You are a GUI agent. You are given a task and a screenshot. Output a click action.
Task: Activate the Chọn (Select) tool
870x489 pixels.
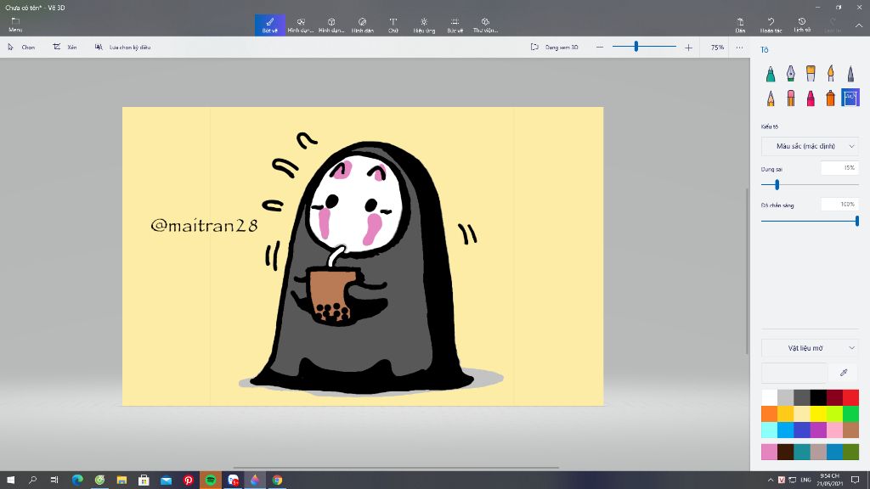pos(21,48)
